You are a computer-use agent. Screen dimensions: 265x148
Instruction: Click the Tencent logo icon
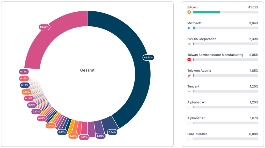click(189, 91)
